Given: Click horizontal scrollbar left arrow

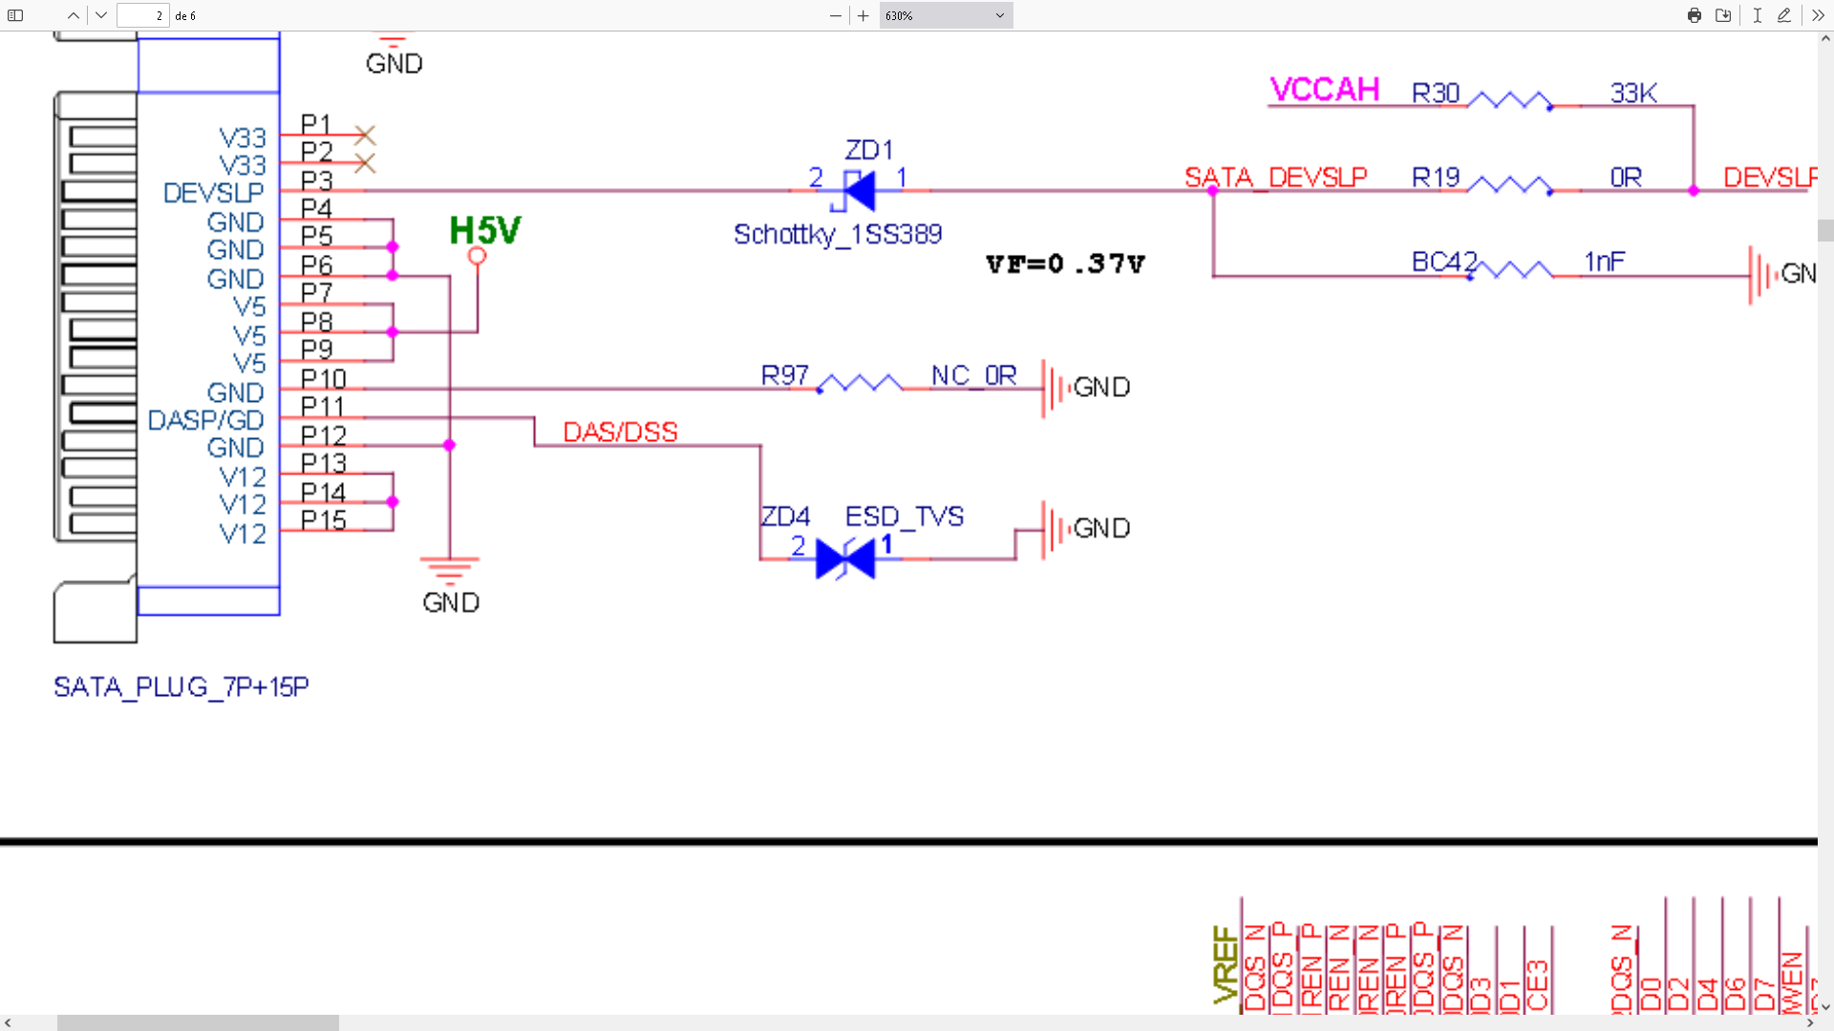Looking at the screenshot, I should click(x=8, y=1022).
